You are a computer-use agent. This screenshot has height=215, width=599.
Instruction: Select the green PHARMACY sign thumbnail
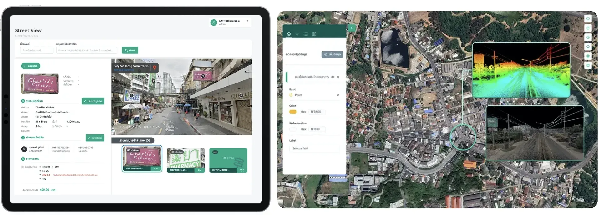pyautogui.click(x=186, y=160)
